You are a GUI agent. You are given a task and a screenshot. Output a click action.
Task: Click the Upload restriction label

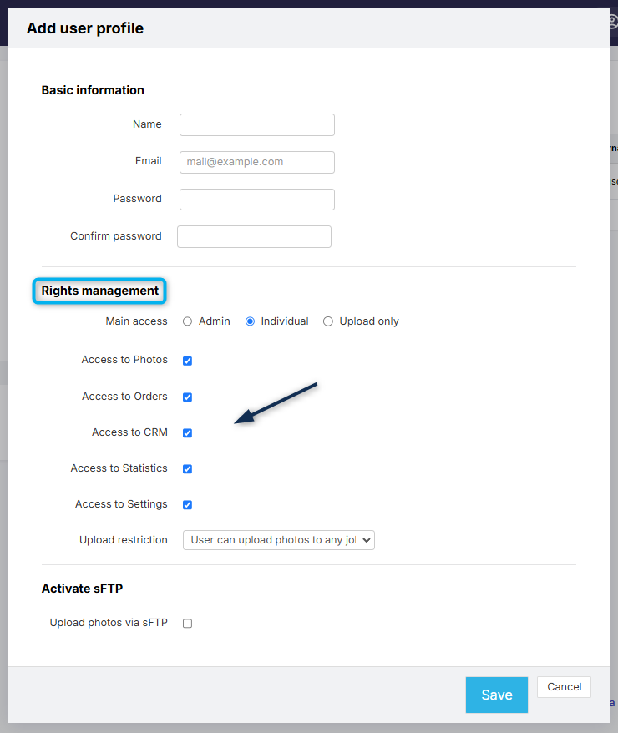(x=124, y=540)
